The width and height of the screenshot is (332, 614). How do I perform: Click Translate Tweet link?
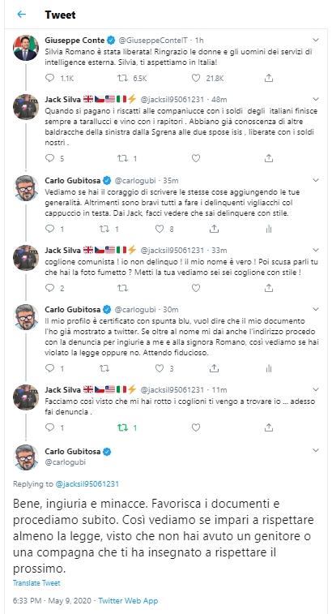pyautogui.click(x=36, y=582)
